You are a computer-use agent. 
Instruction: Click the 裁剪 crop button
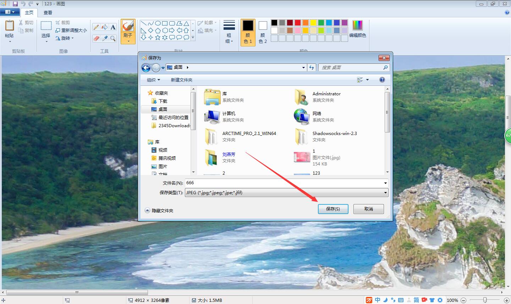pos(63,23)
